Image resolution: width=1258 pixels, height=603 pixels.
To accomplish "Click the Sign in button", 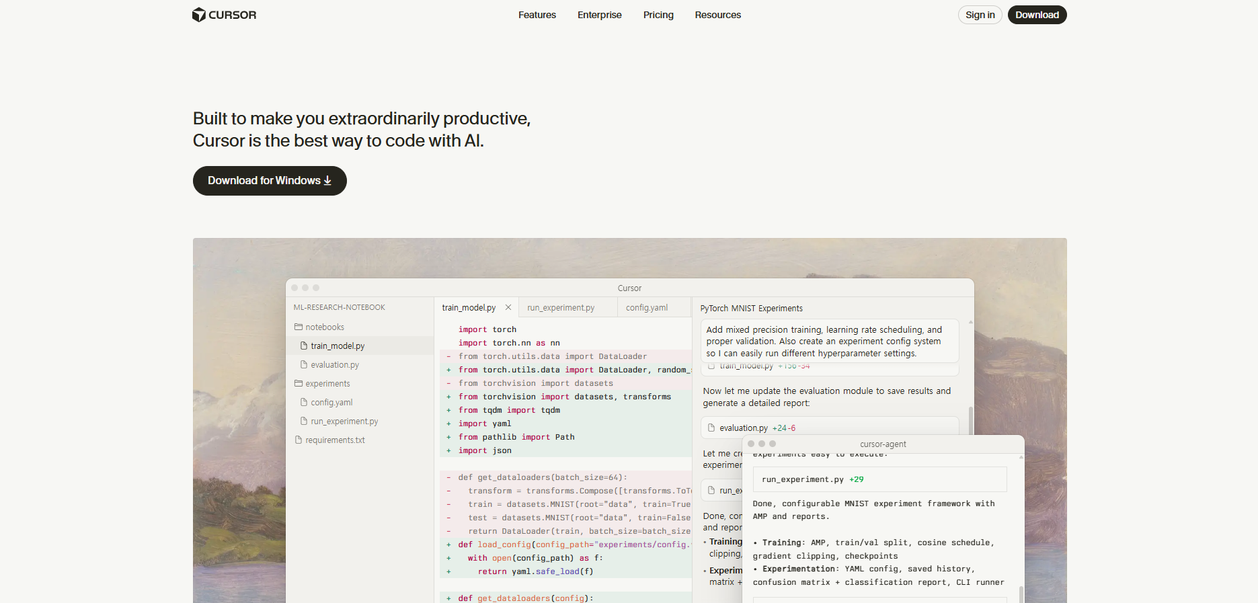I will click(980, 15).
